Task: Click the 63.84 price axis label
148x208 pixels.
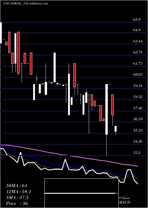Action: [x=138, y=41]
